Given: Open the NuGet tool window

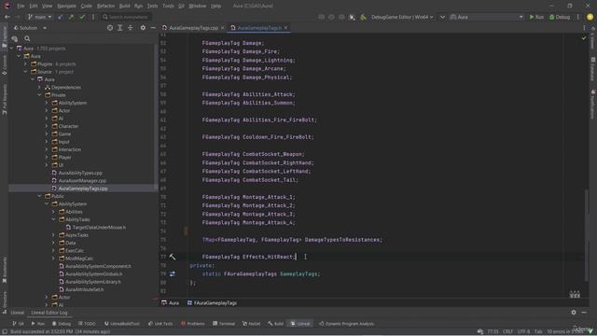Looking at the screenshot, I should coord(251,324).
